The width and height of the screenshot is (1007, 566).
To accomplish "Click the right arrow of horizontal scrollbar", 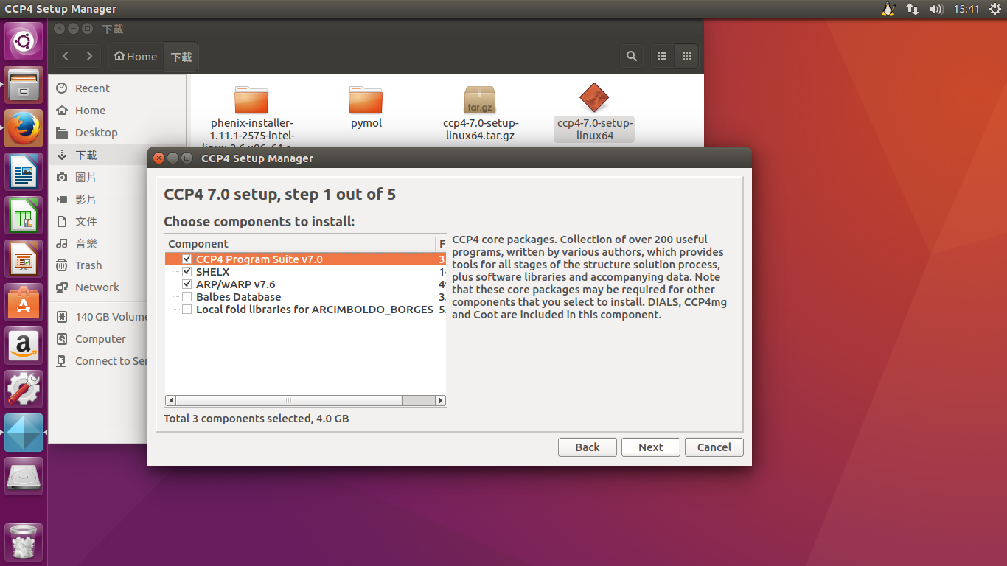I will coord(441,401).
